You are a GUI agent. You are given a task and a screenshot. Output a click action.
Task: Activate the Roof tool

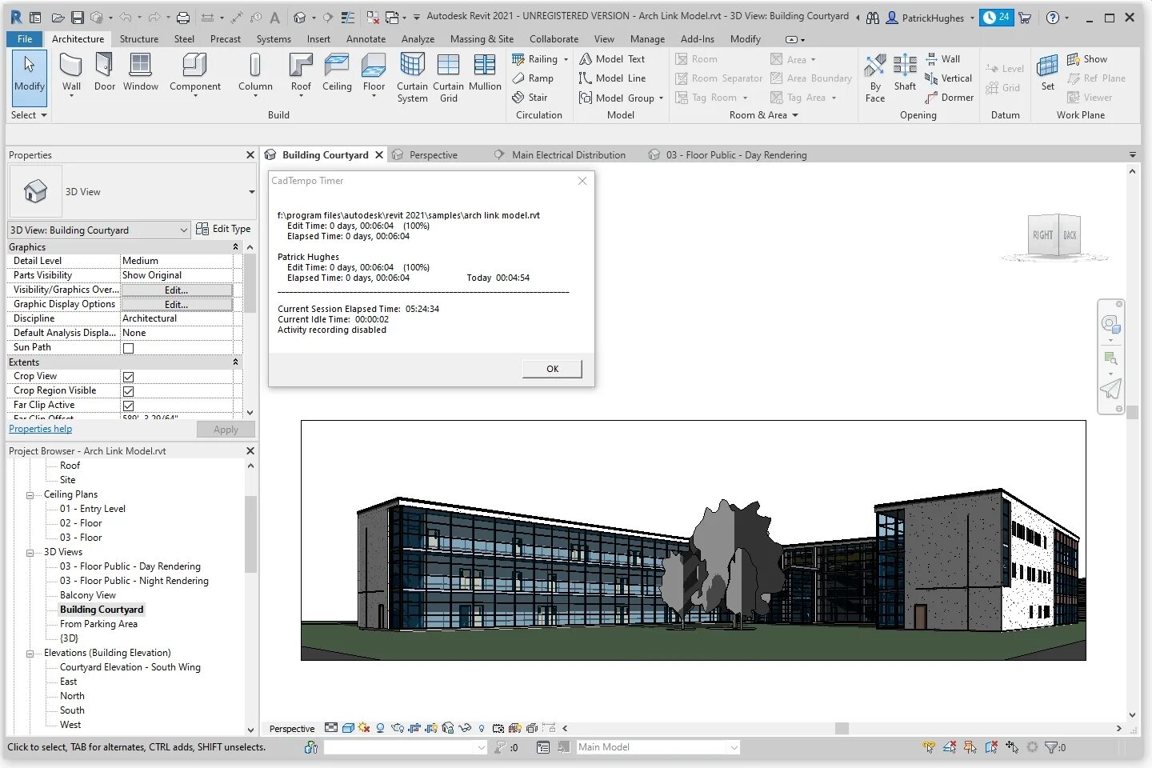click(301, 74)
